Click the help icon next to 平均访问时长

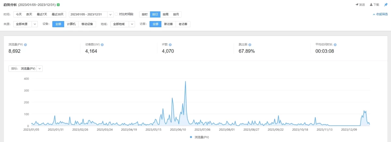[x=335, y=45]
